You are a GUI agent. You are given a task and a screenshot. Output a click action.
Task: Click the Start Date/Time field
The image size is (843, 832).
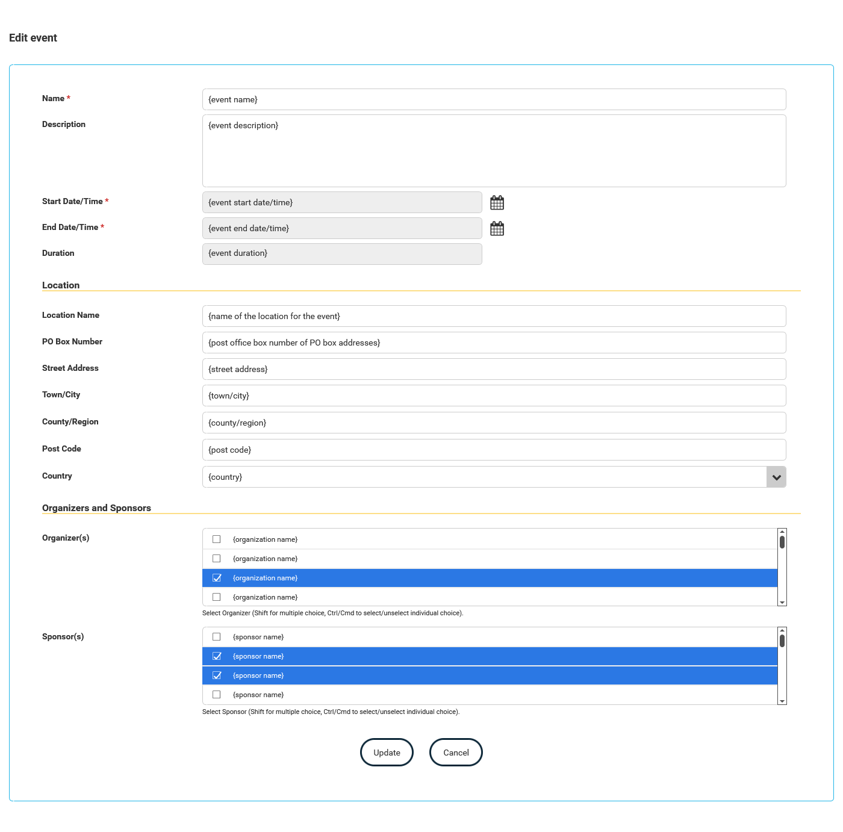coord(342,202)
